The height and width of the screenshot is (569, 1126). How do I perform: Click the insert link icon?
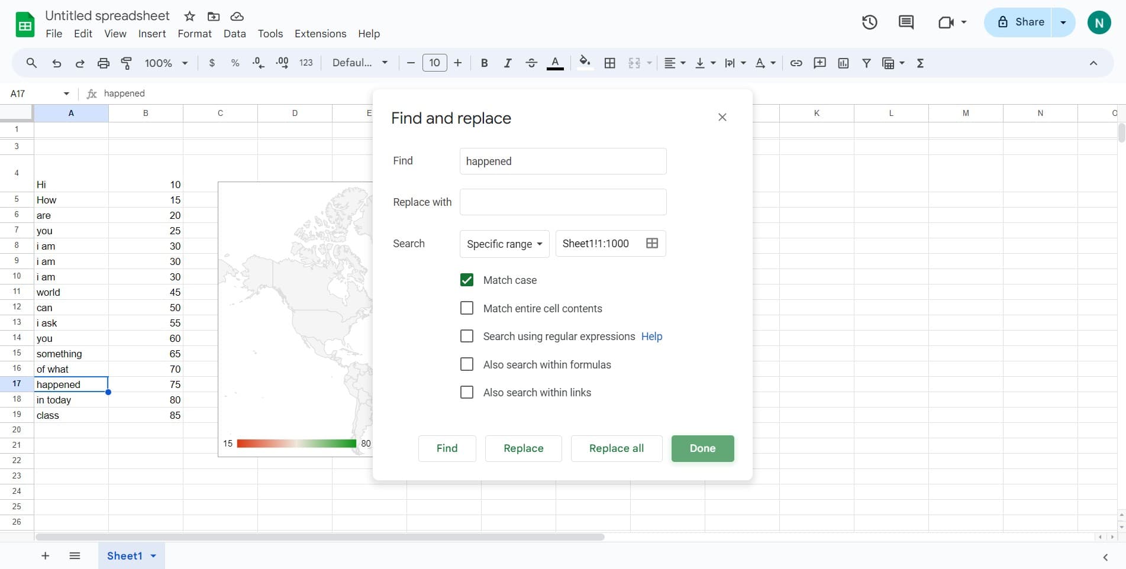pos(796,63)
